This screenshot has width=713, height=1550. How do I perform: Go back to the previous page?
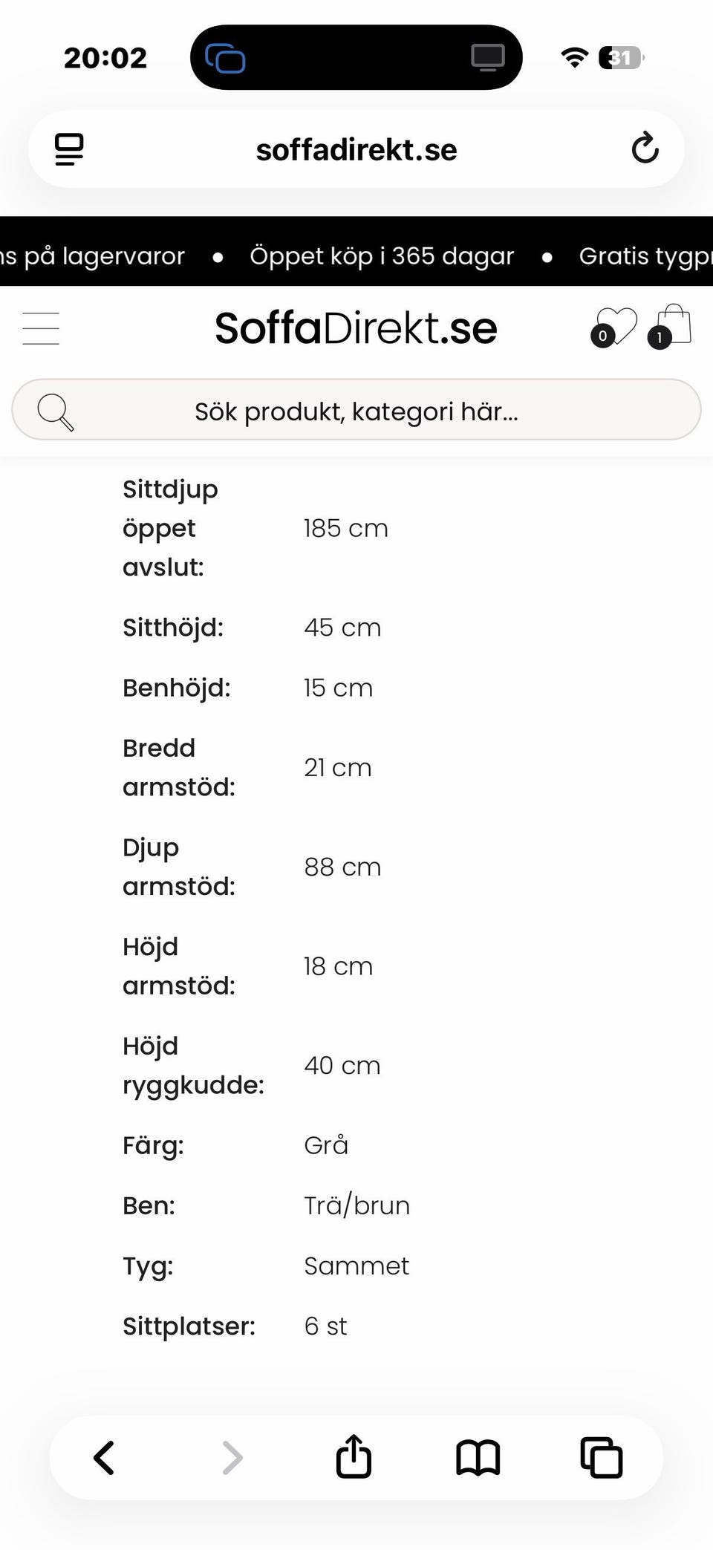(104, 1457)
